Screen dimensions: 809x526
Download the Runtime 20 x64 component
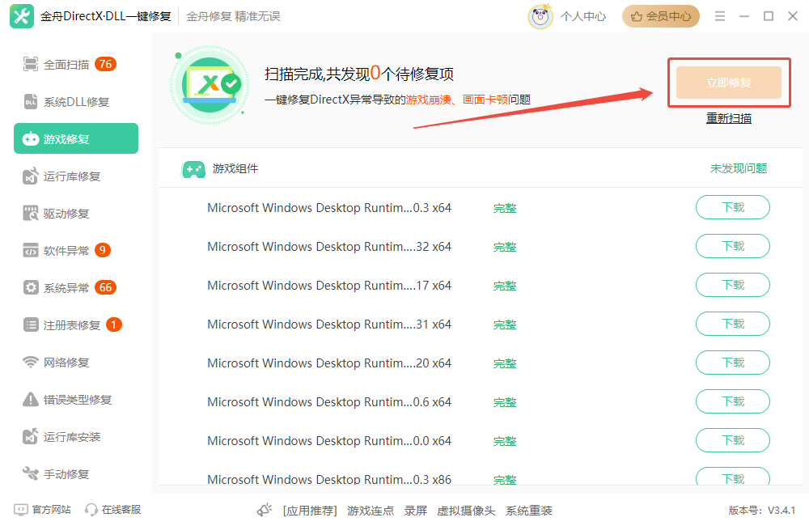pyautogui.click(x=733, y=363)
